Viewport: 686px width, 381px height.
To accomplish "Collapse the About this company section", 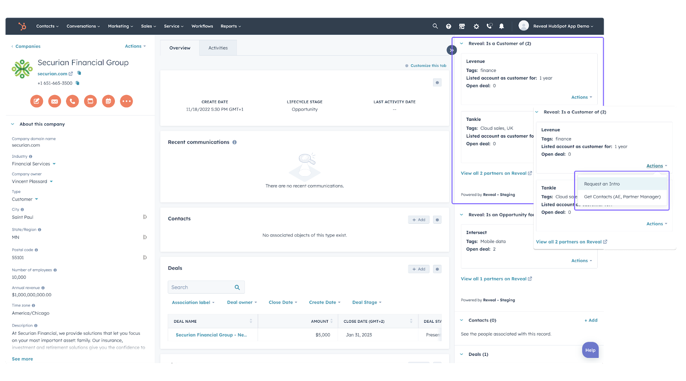I will (12, 124).
